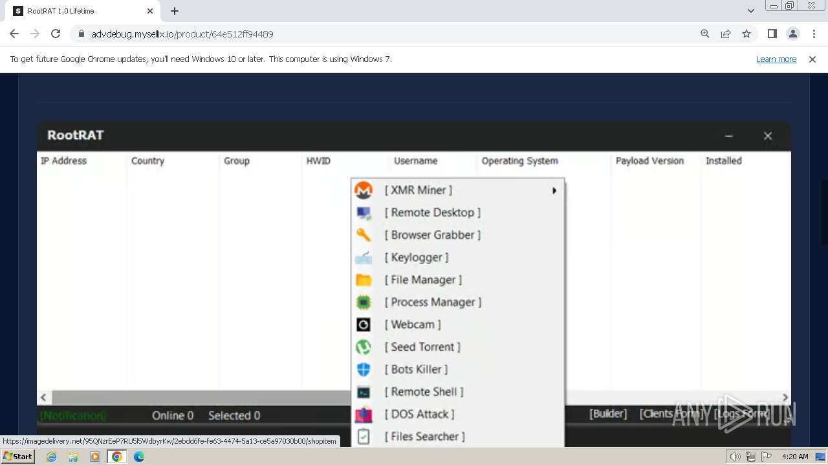The width and height of the screenshot is (828, 465).
Task: Click the left scroll arrow in RootRAT list
Action: (44, 398)
